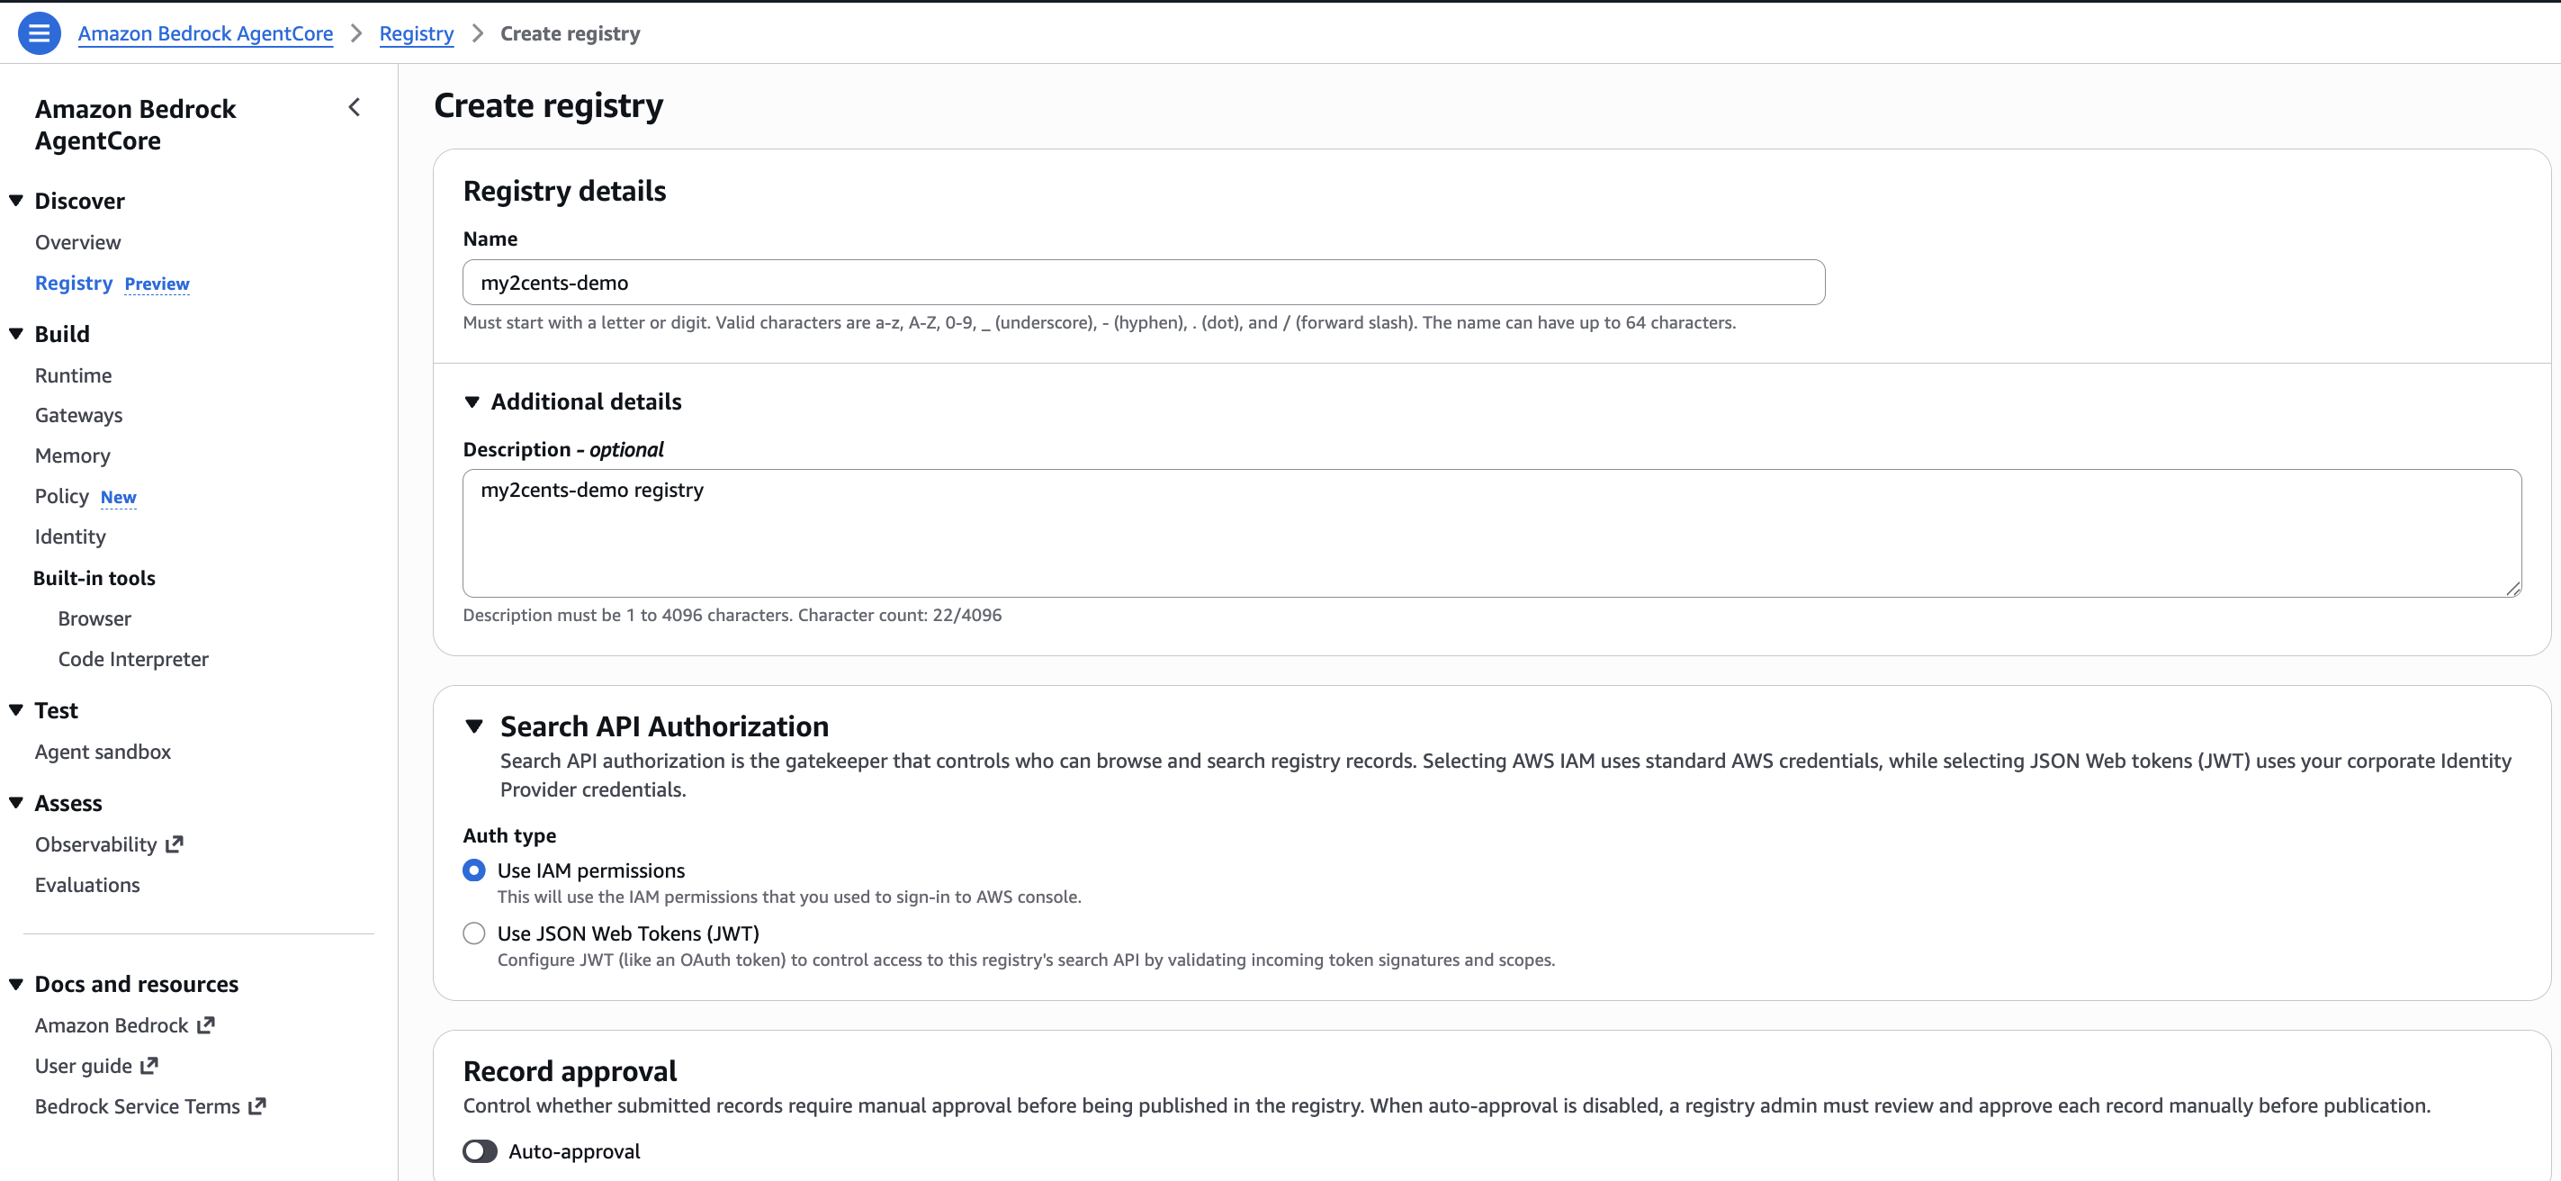Go to Amazon Bedrock AgentCore breadcrumb
This screenshot has width=2561, height=1181.
click(206, 32)
